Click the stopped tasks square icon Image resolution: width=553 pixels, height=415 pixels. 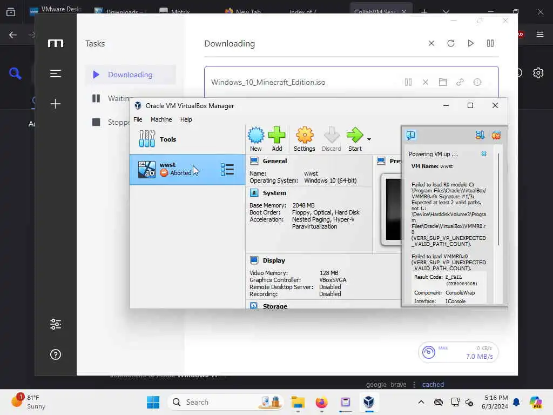tap(96, 122)
